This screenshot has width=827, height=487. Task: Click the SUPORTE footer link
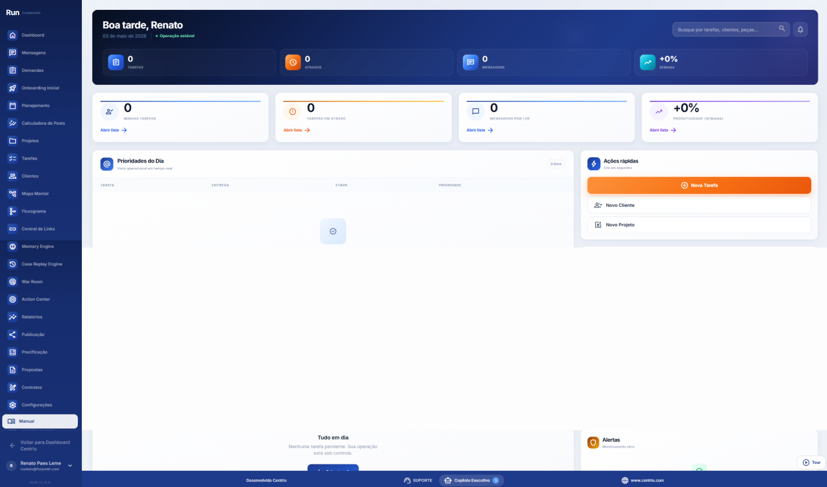[x=418, y=480]
